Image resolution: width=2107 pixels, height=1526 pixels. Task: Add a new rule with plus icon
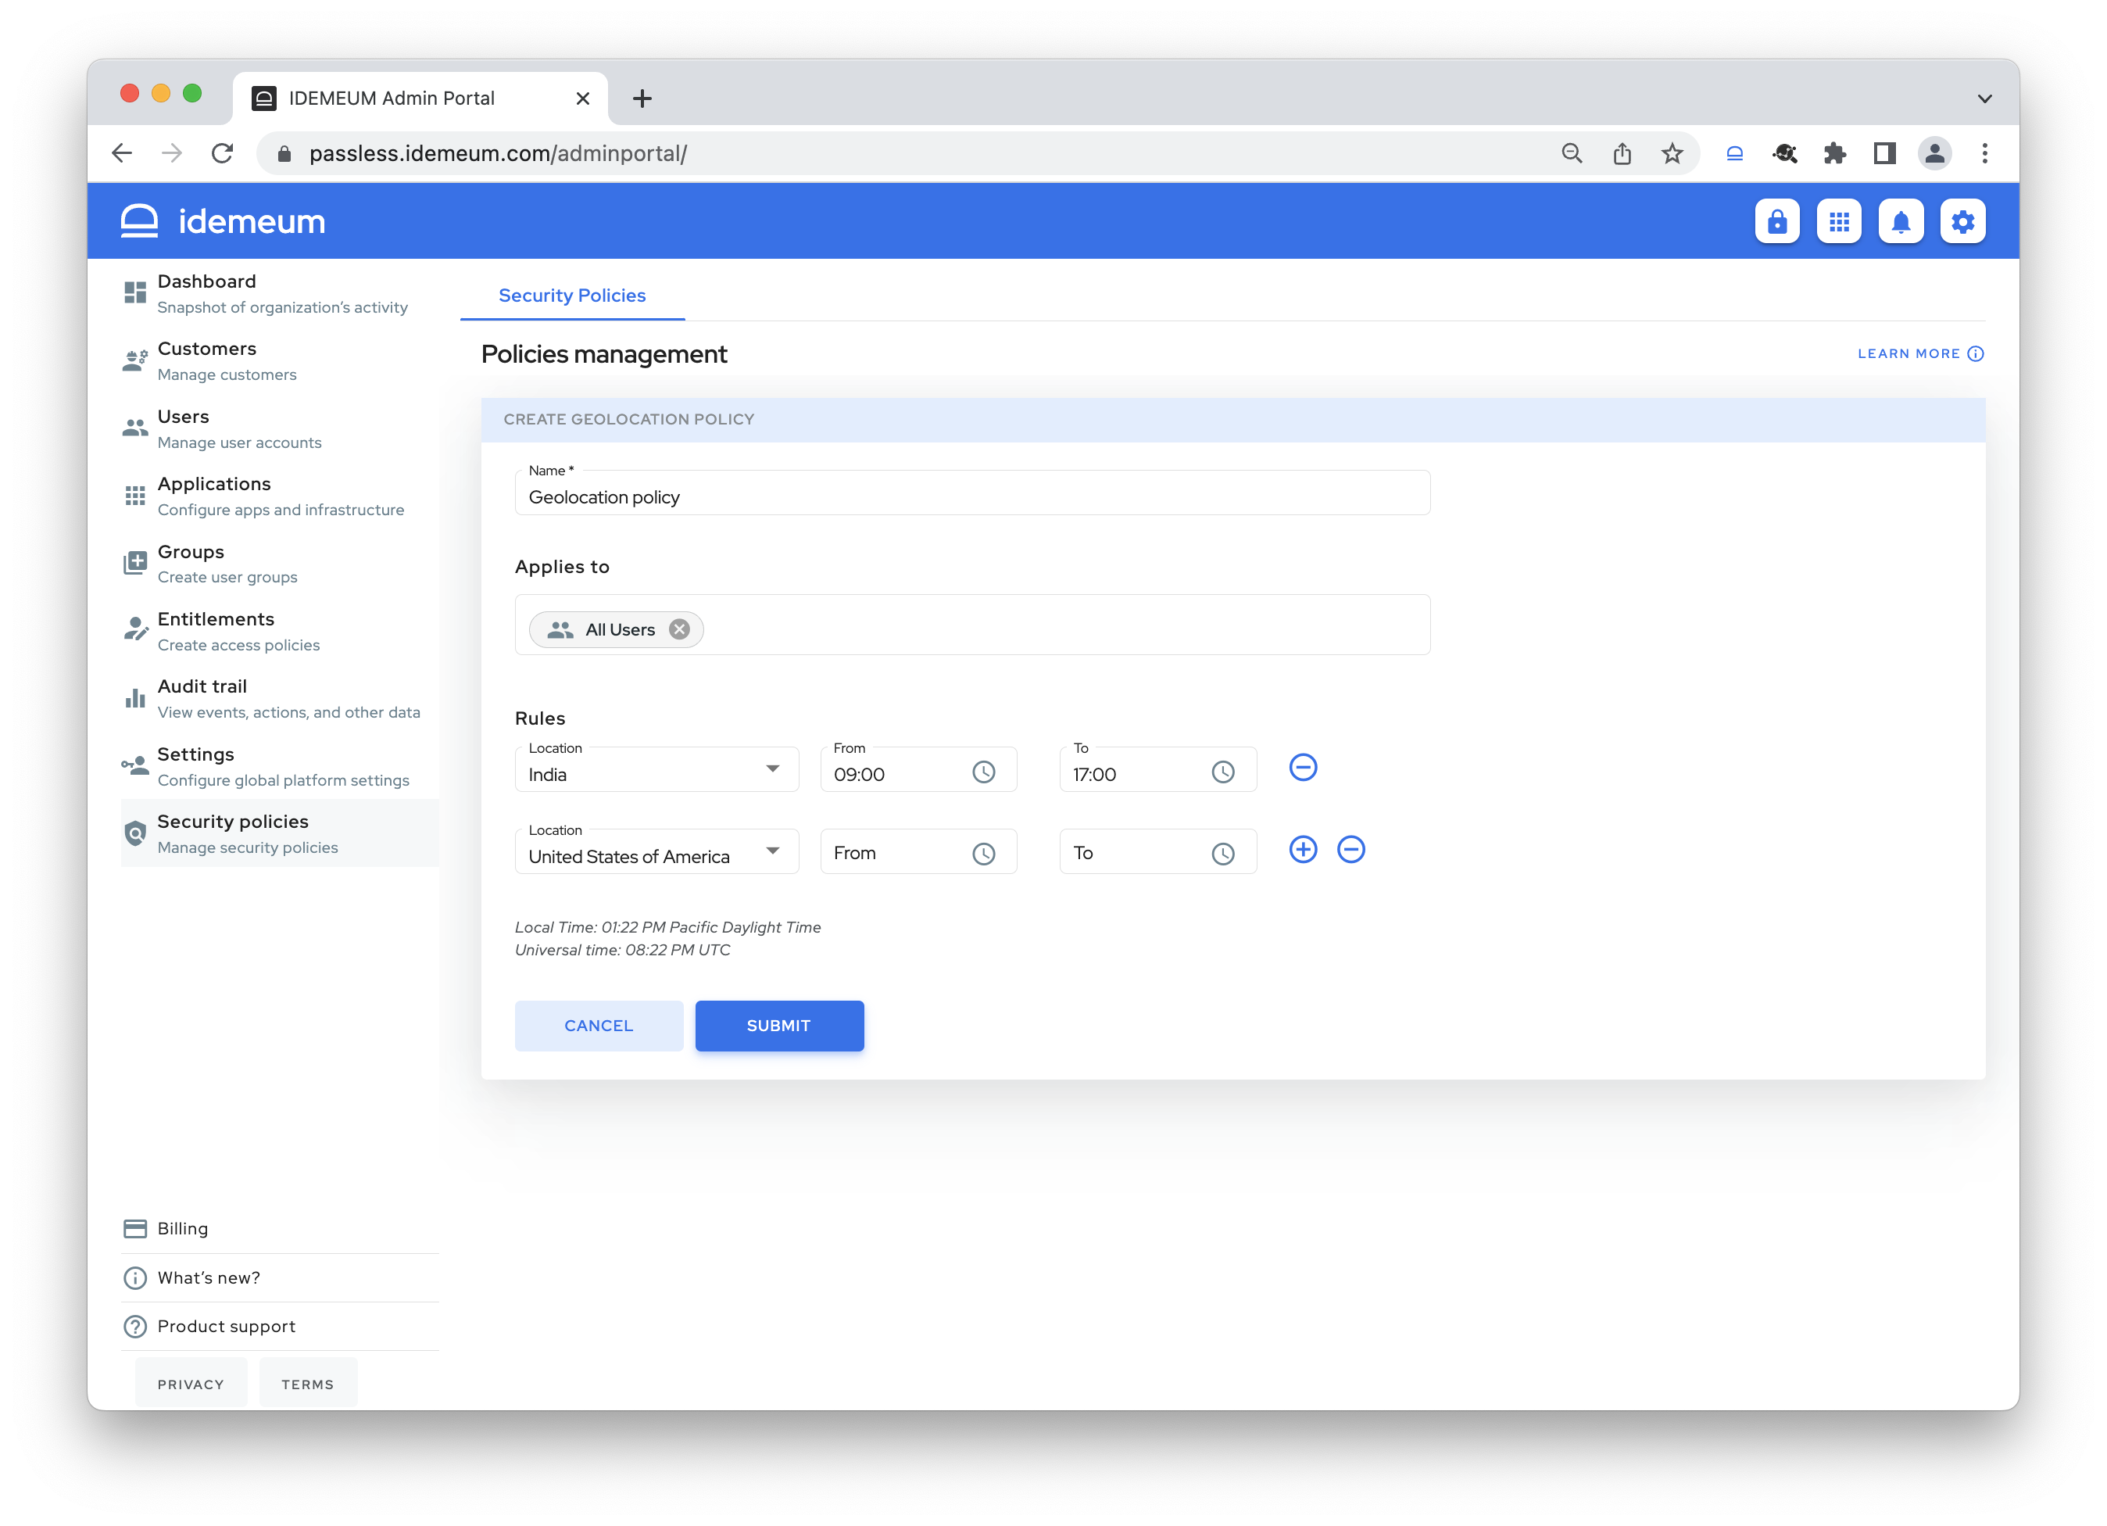click(x=1303, y=850)
